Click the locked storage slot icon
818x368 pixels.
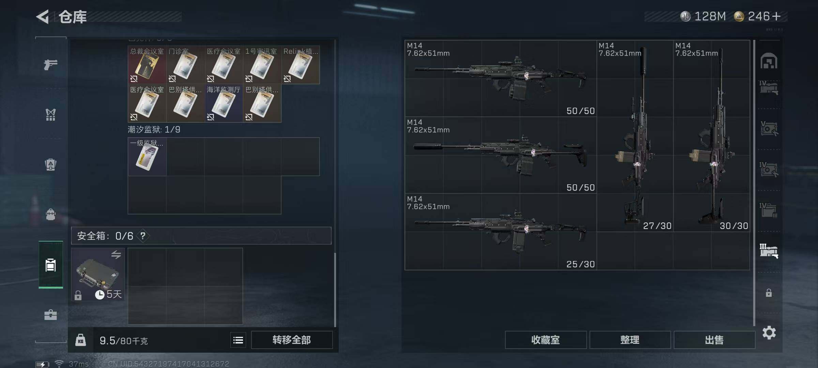coord(769,293)
